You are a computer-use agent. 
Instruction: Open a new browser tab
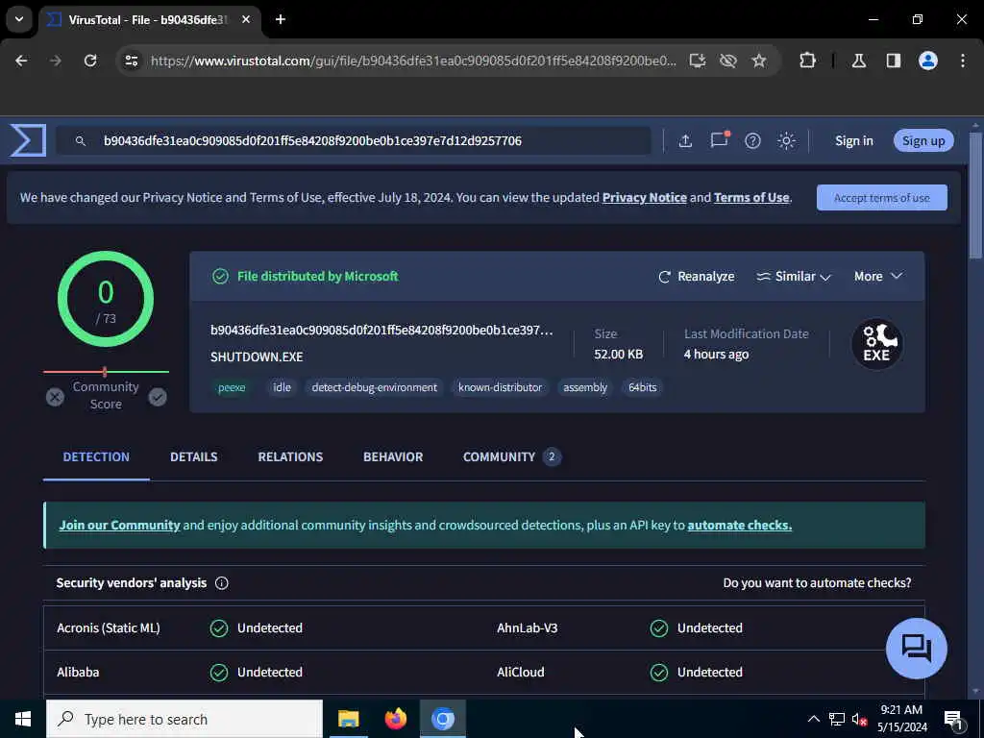click(281, 19)
